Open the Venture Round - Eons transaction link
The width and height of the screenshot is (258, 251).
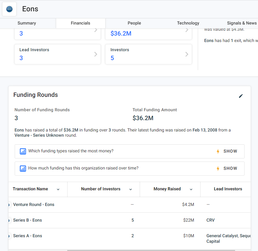(x=34, y=204)
